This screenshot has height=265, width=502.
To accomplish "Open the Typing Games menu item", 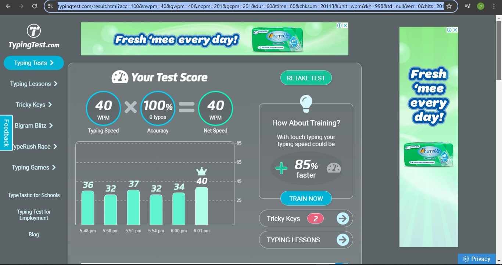I will (x=34, y=167).
